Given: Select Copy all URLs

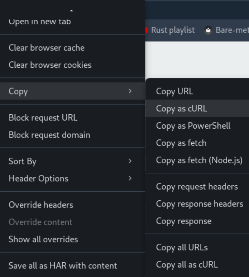Looking at the screenshot, I should coord(182,248).
